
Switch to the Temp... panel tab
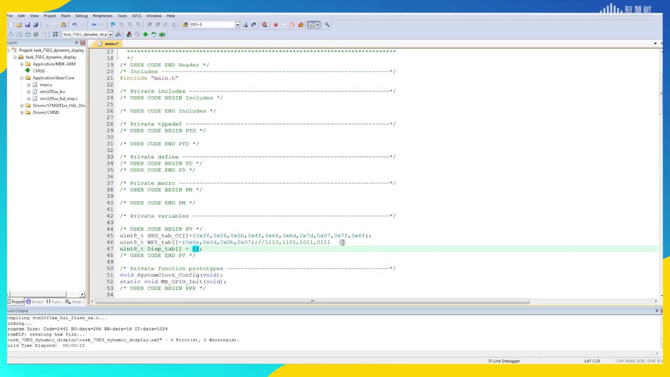(x=74, y=302)
